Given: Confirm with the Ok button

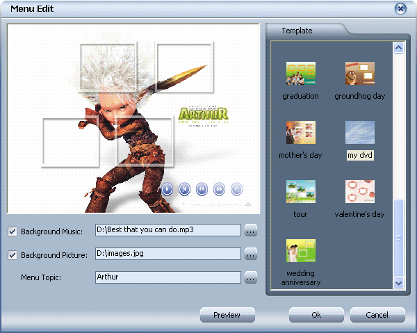Looking at the screenshot, I should 316,315.
